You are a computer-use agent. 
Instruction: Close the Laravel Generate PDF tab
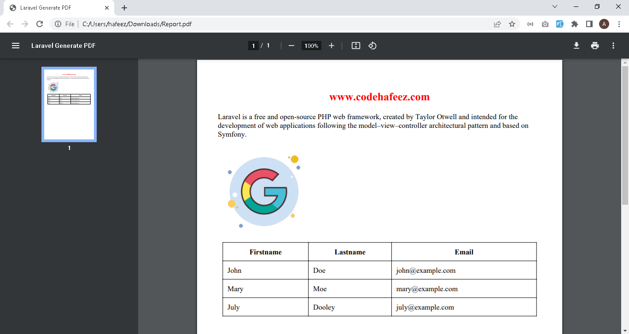(107, 8)
